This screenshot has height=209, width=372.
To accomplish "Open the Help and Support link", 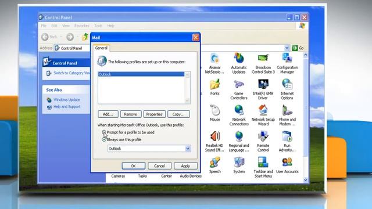I will 67,107.
